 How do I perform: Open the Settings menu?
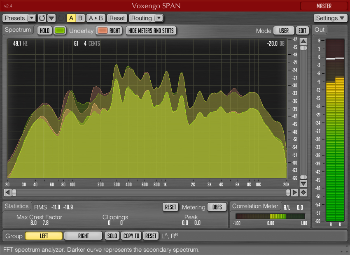(x=330, y=18)
